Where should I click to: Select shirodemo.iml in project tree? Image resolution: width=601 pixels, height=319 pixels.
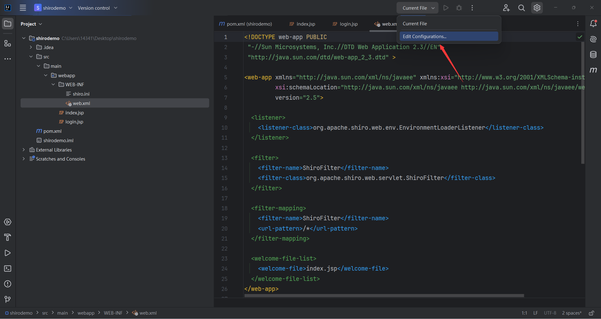pyautogui.click(x=58, y=141)
